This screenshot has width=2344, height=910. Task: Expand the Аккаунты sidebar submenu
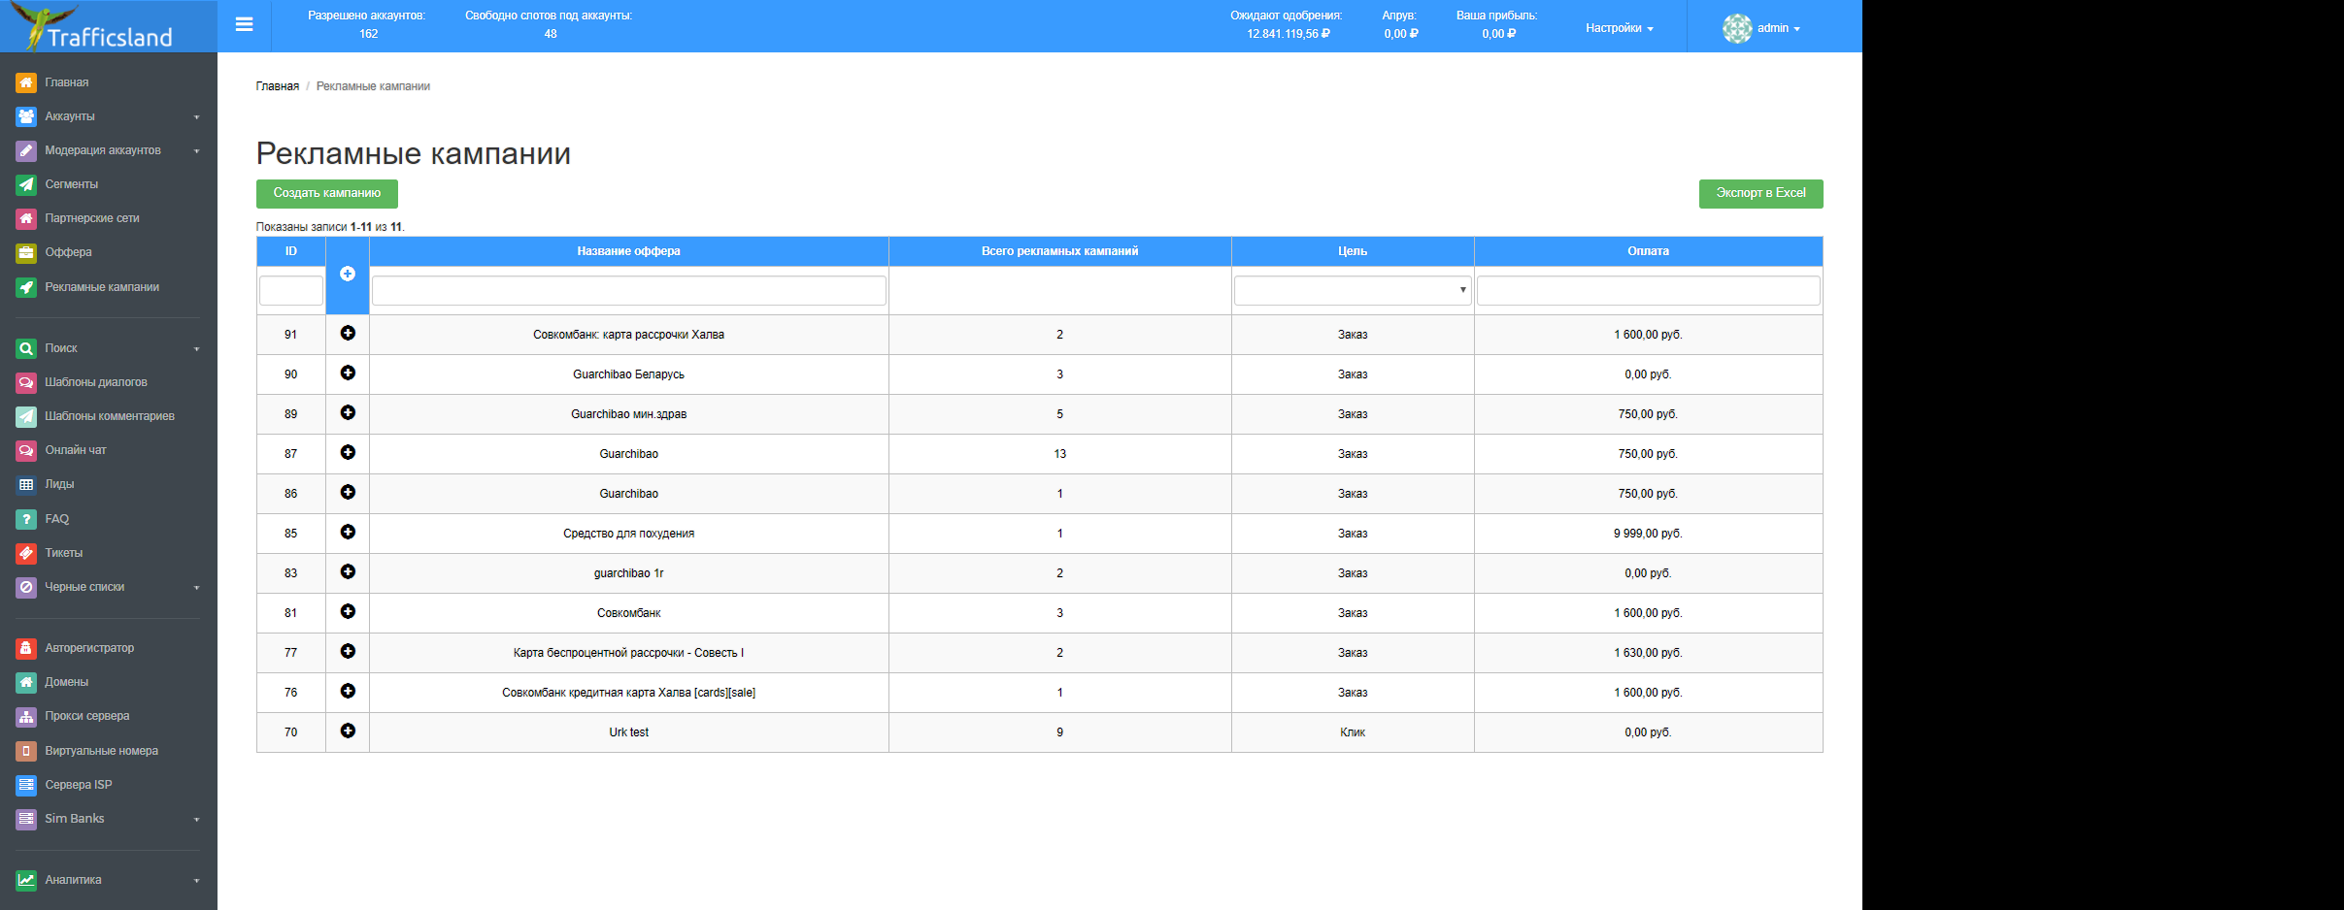tap(196, 117)
